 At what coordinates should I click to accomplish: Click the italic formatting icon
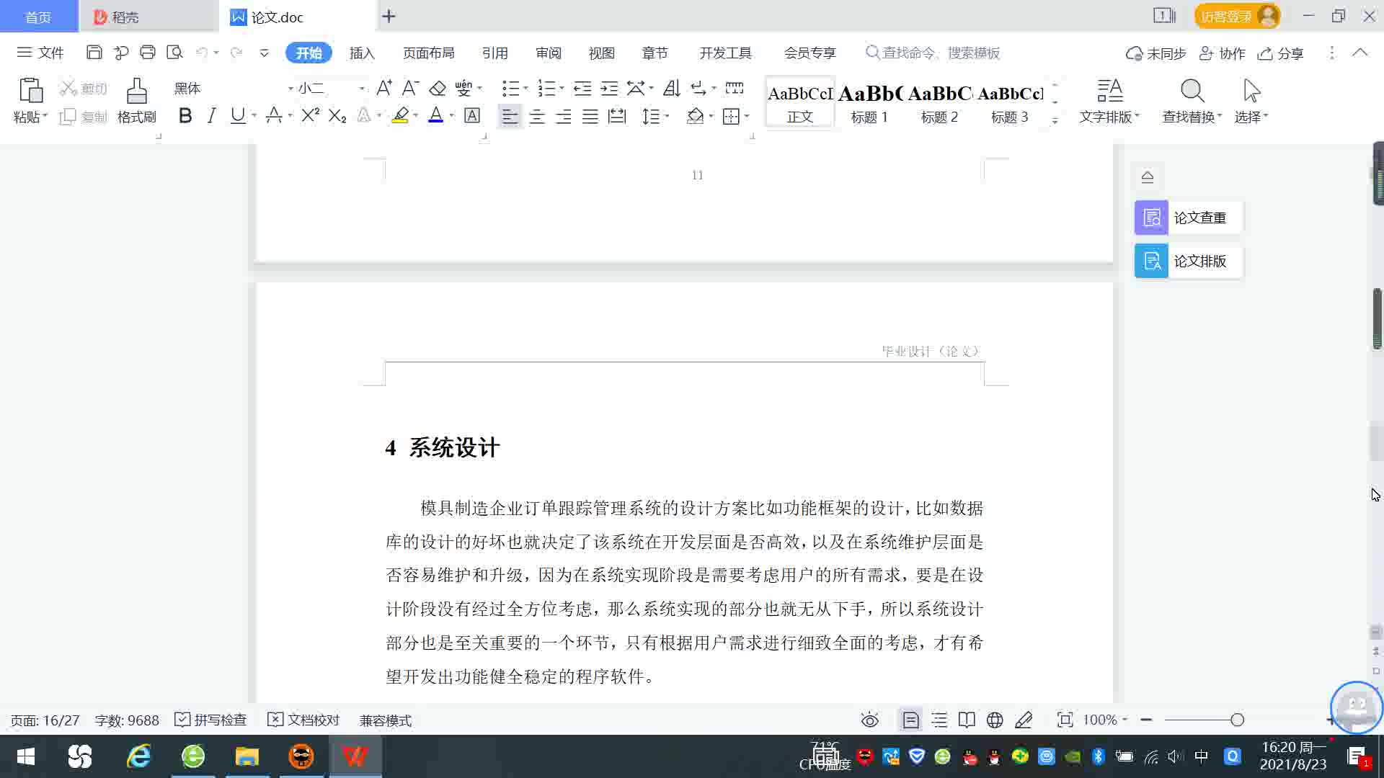[211, 116]
